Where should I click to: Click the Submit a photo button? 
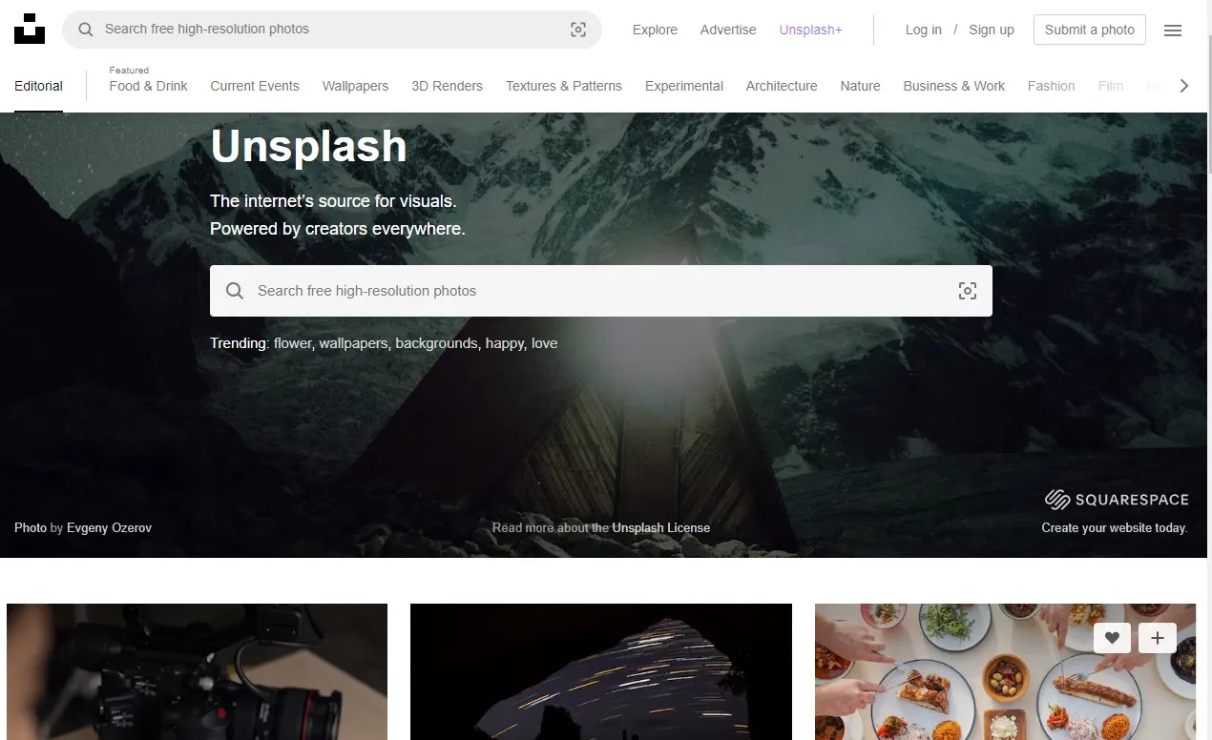tap(1090, 30)
